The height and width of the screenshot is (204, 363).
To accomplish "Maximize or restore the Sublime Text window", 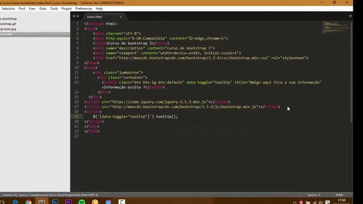I will tap(334, 2).
